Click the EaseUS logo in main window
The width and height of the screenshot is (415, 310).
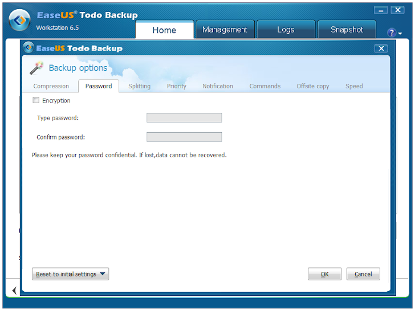point(19,20)
